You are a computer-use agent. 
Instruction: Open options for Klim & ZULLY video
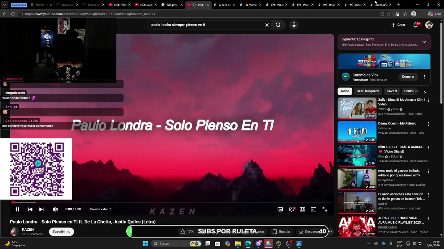coord(429,147)
